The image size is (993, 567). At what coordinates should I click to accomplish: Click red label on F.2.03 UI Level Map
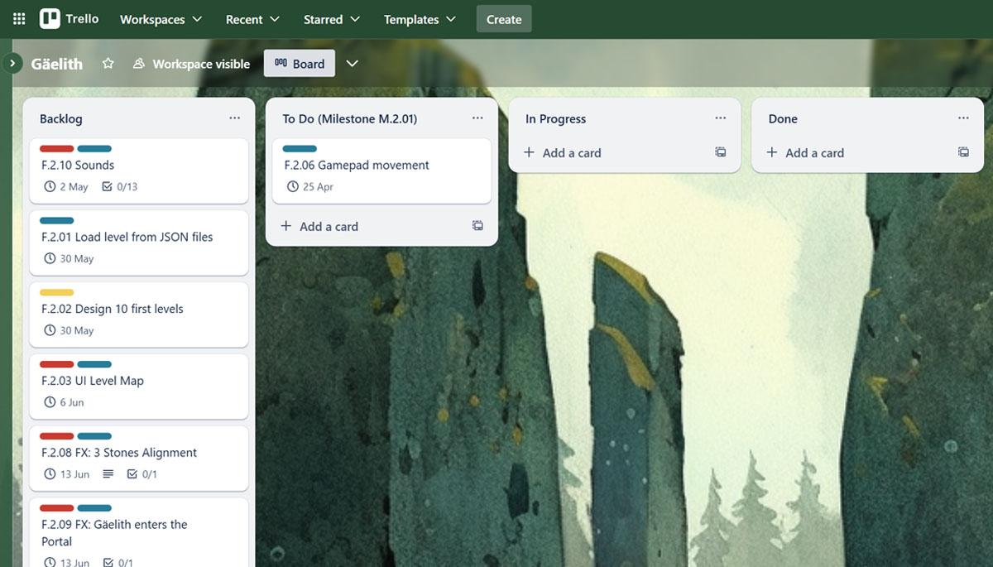coord(57,364)
